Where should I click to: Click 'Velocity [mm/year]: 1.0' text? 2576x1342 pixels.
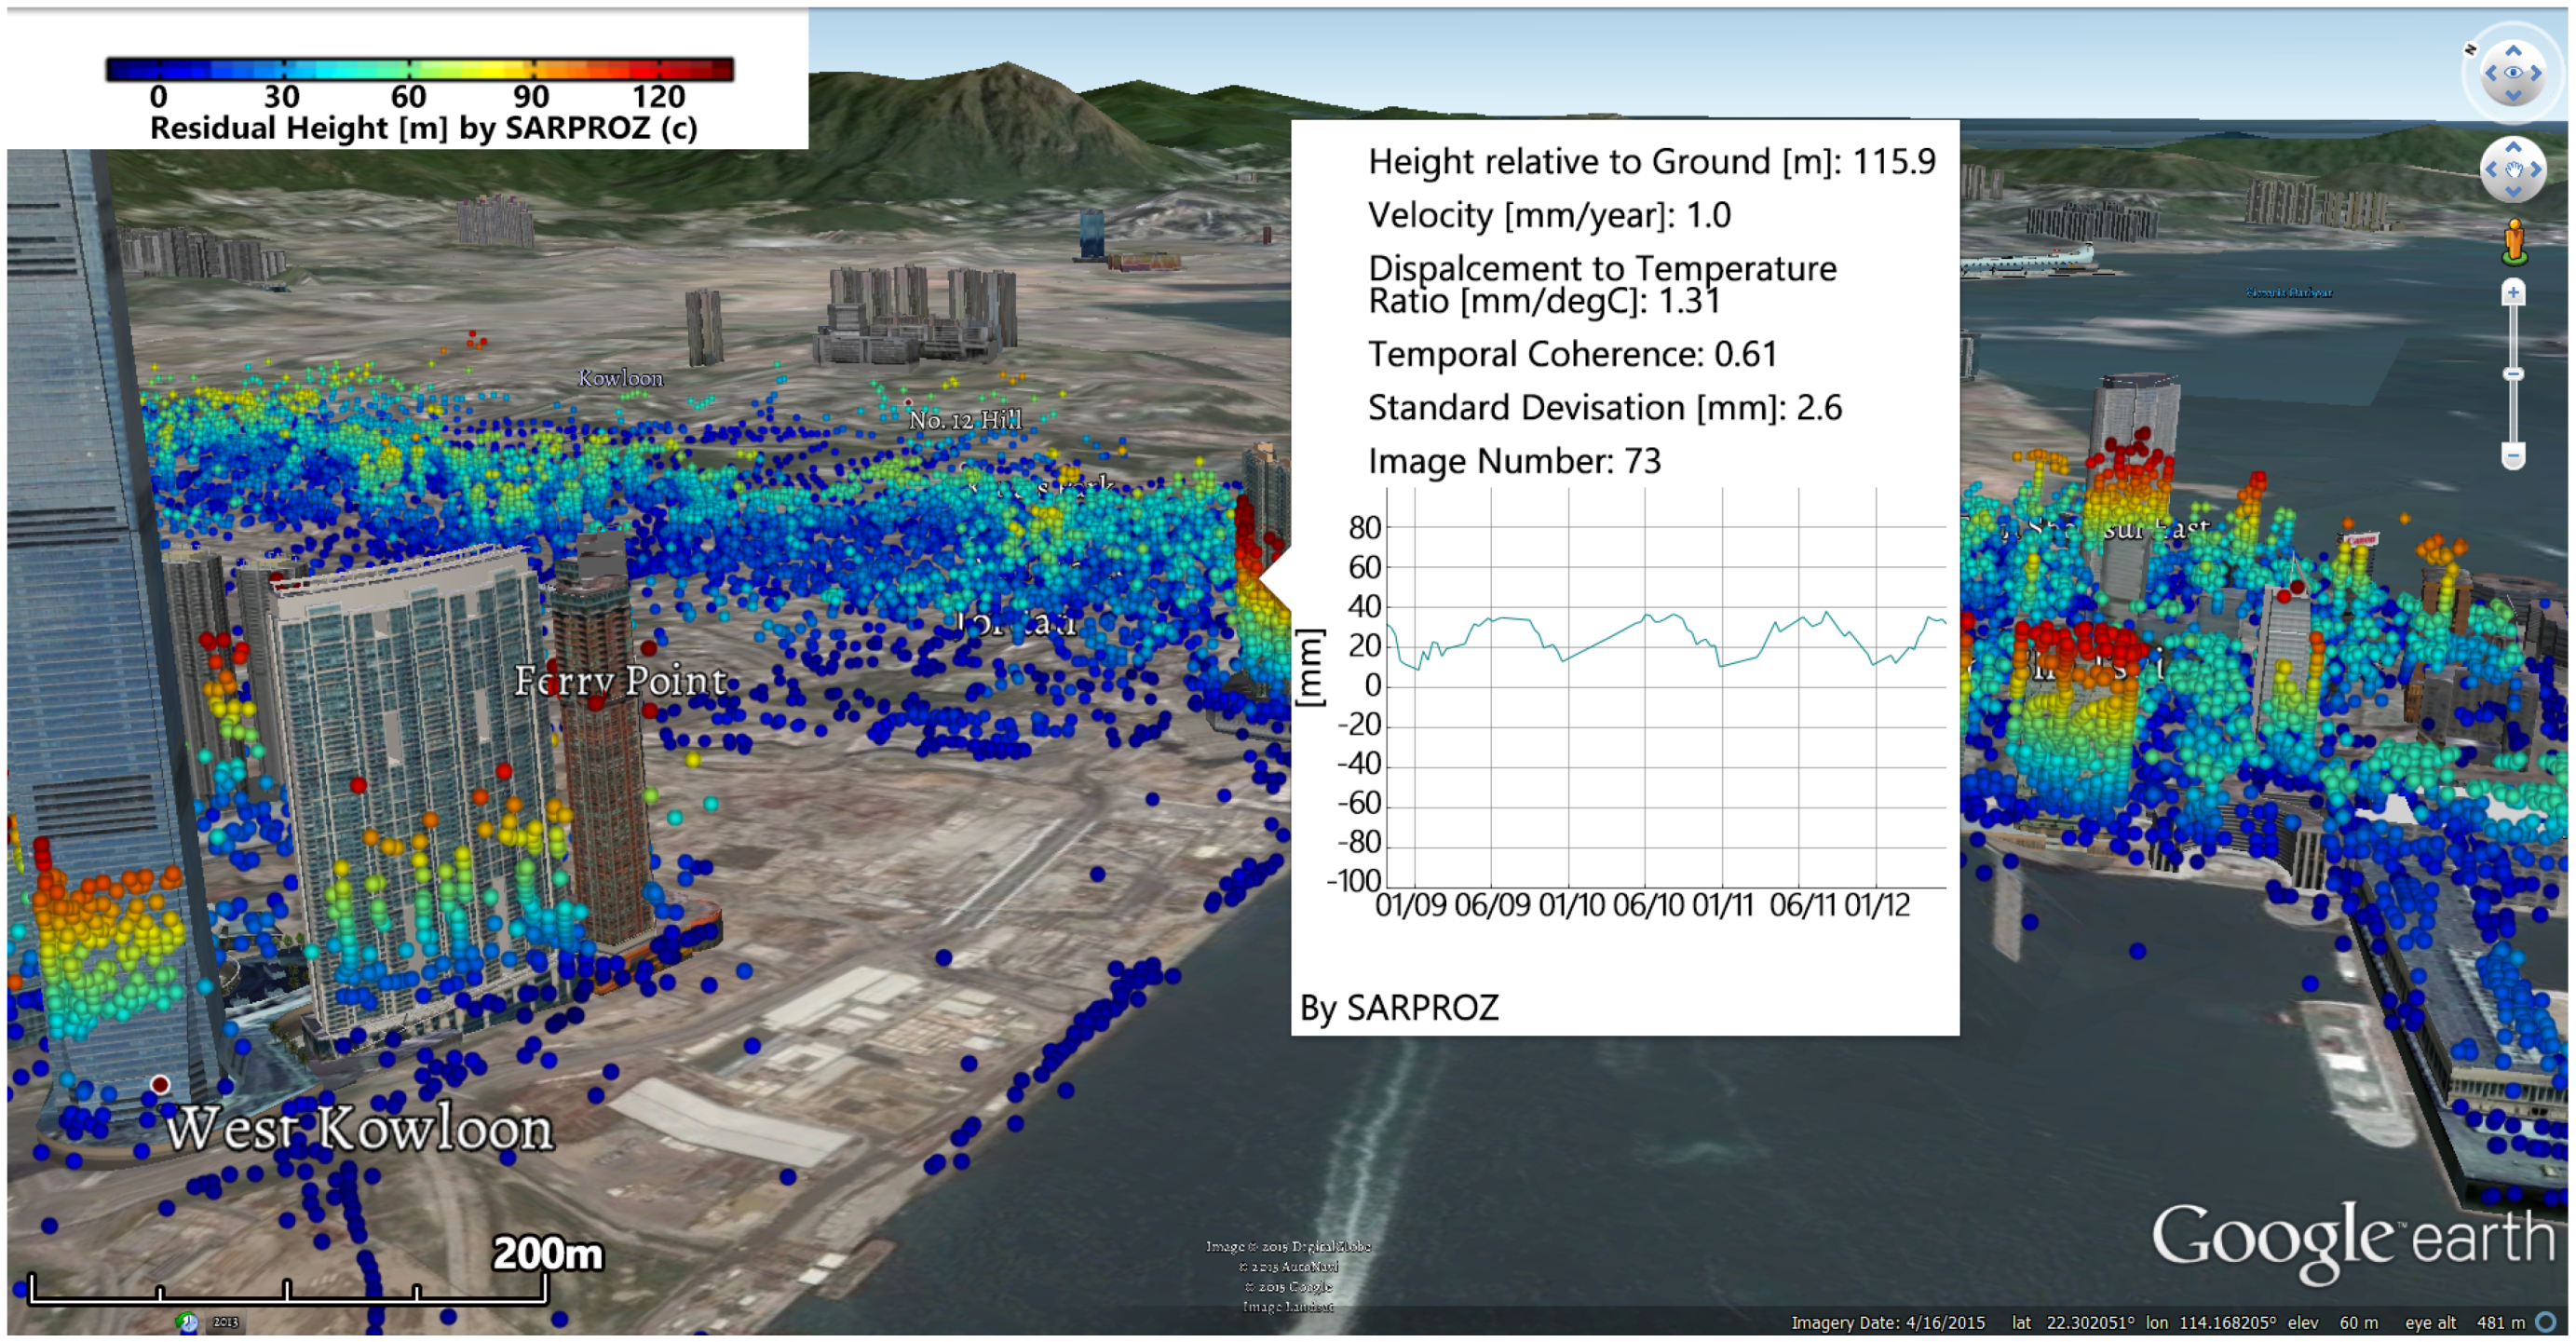point(1549,215)
